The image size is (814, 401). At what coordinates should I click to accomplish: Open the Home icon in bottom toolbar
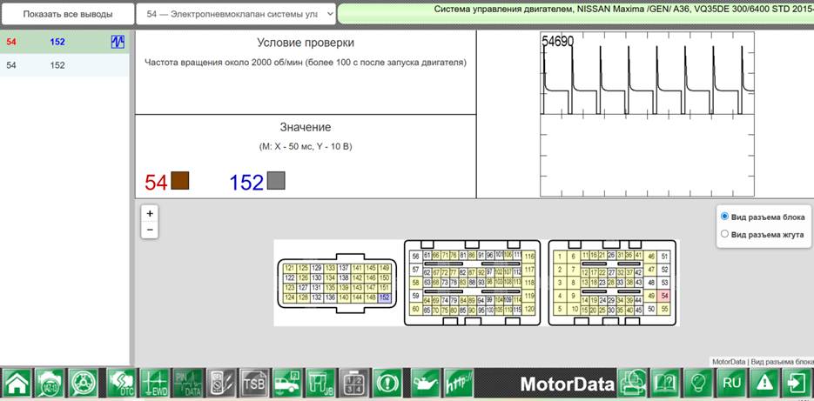click(17, 384)
